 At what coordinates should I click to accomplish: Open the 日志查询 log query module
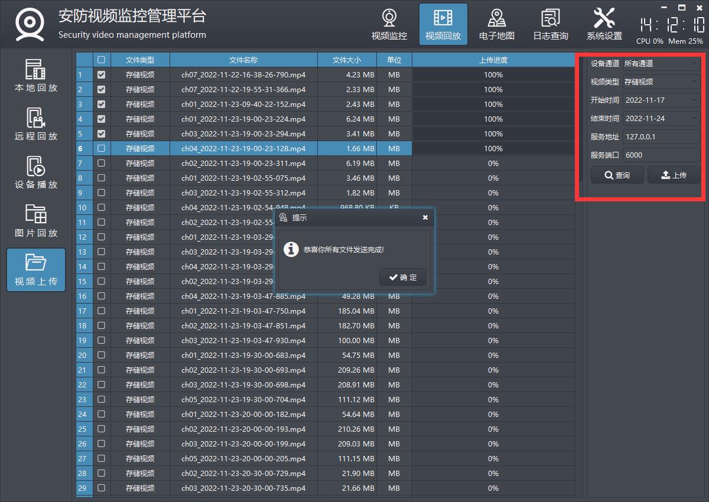coord(551,25)
